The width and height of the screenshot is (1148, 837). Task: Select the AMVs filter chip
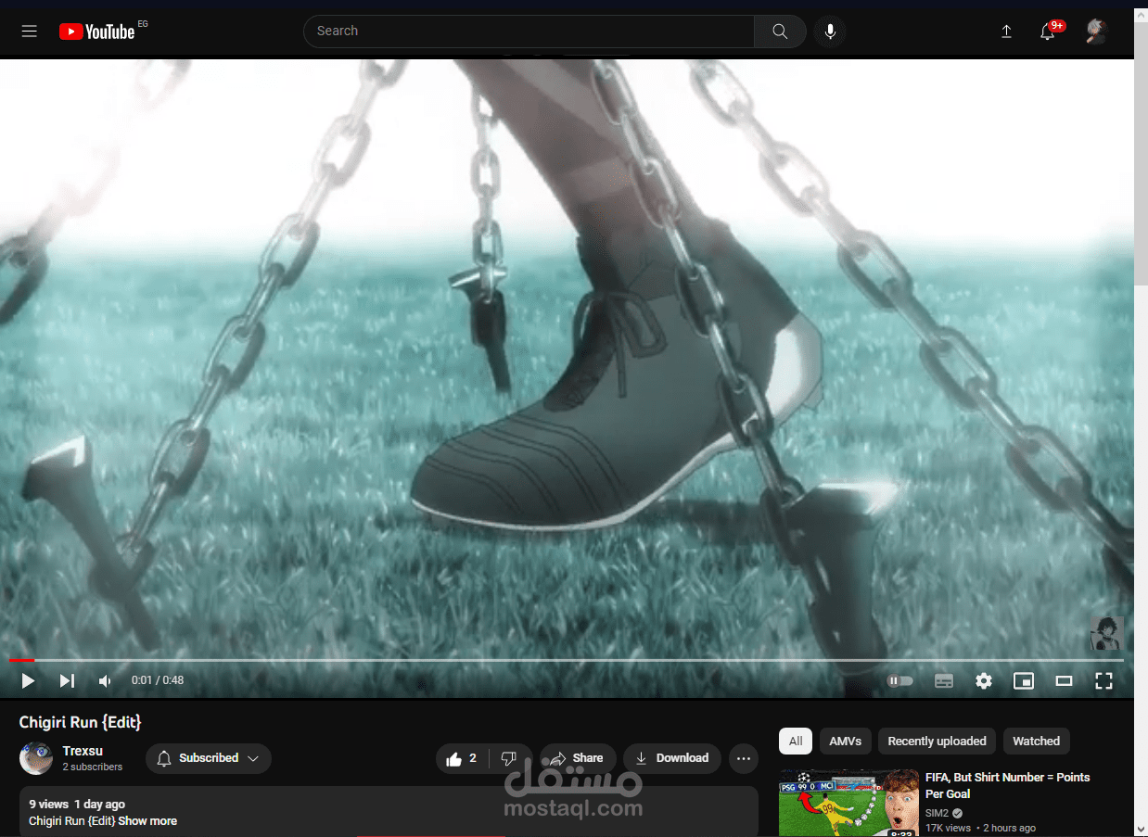coord(846,741)
